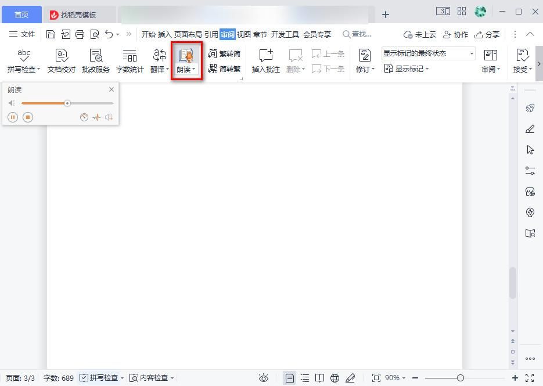The height and width of the screenshot is (386, 543).
Task: Toggle Spell Check checkbox in status bar
Action: click(84, 378)
